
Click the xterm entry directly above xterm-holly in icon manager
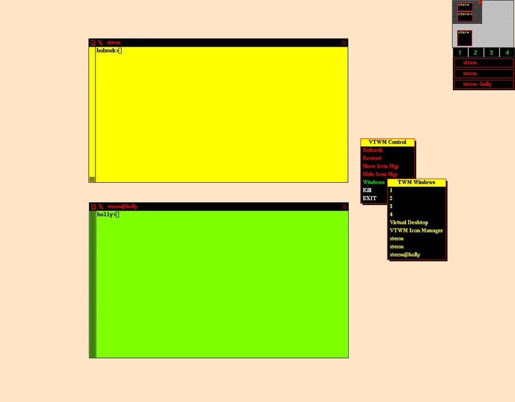click(x=483, y=73)
